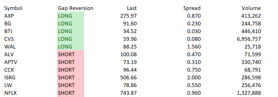Select the NFLX symbol cell
278x97 pixels.
pos(11,93)
